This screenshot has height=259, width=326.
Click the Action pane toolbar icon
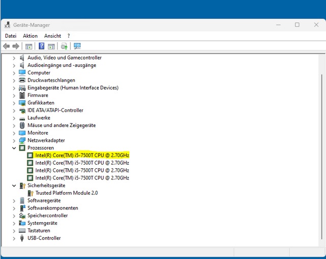(x=51, y=46)
